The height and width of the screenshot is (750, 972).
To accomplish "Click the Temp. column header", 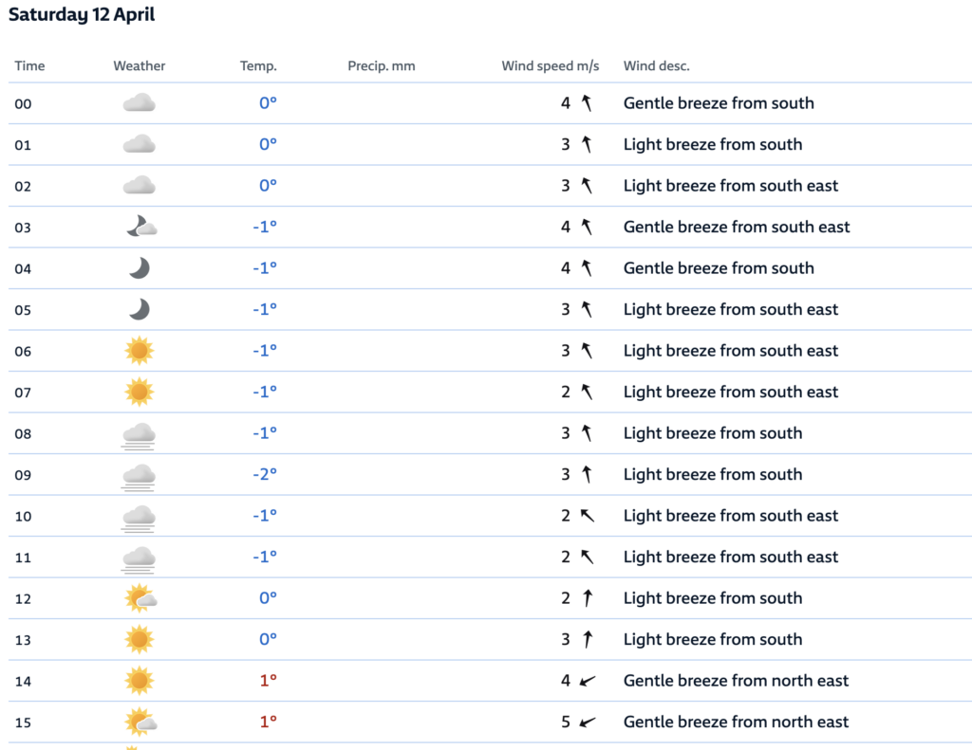I will [x=258, y=66].
